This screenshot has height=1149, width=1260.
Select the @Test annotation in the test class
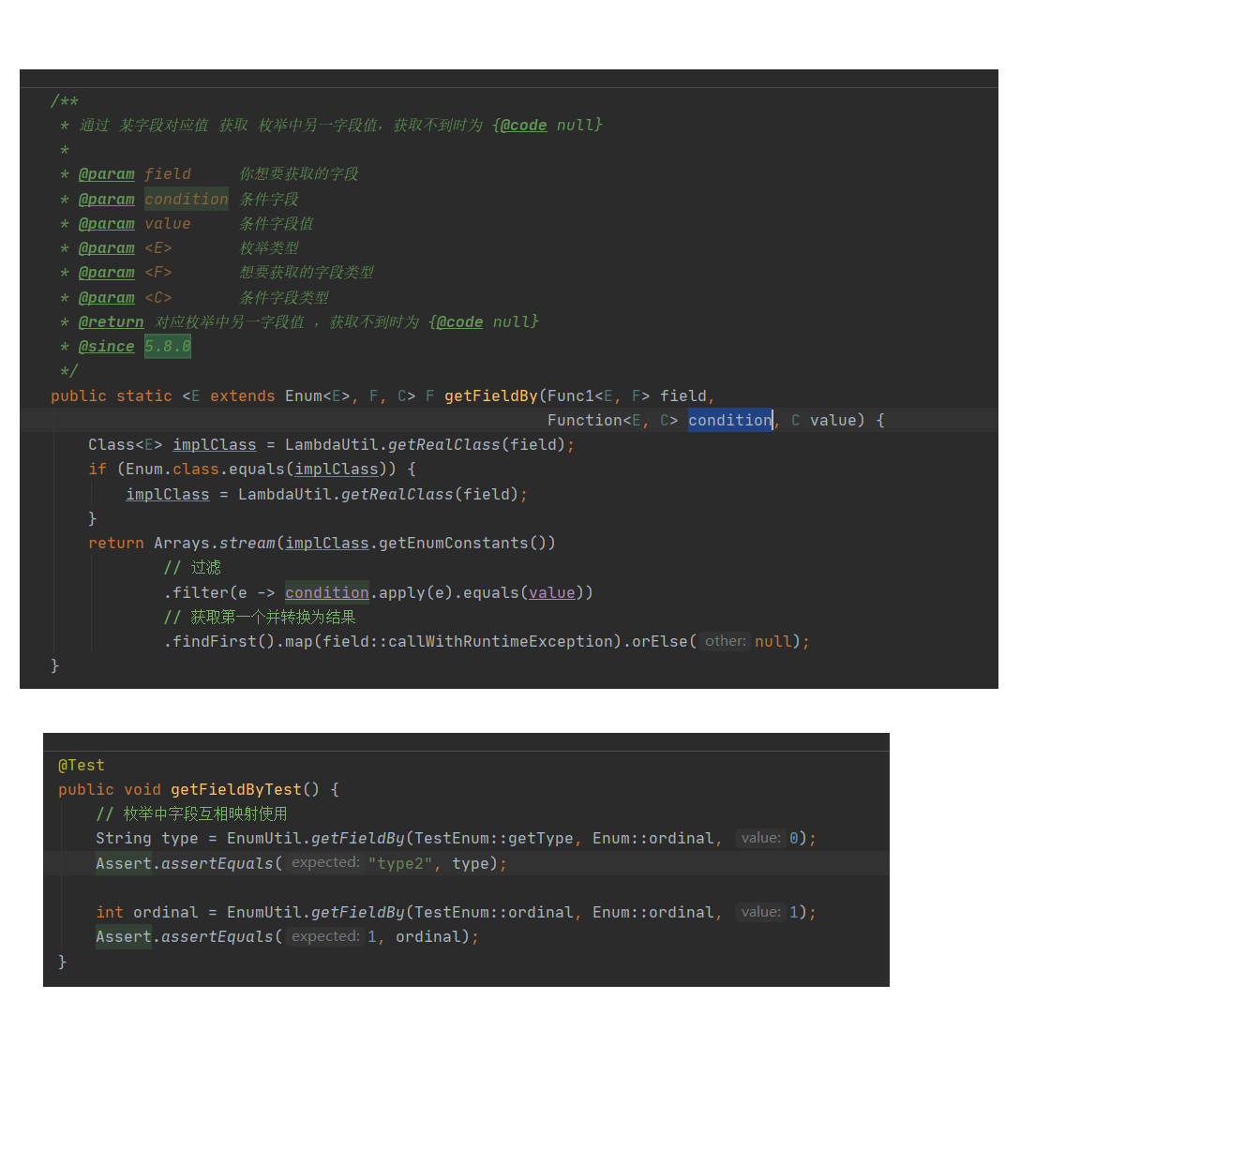pos(81,765)
